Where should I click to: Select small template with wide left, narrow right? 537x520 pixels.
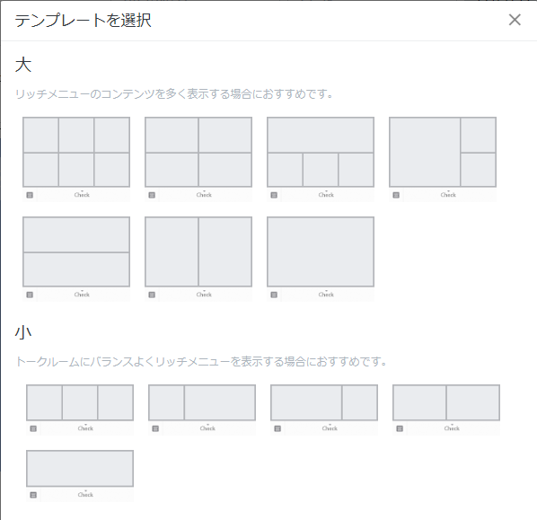(324, 402)
